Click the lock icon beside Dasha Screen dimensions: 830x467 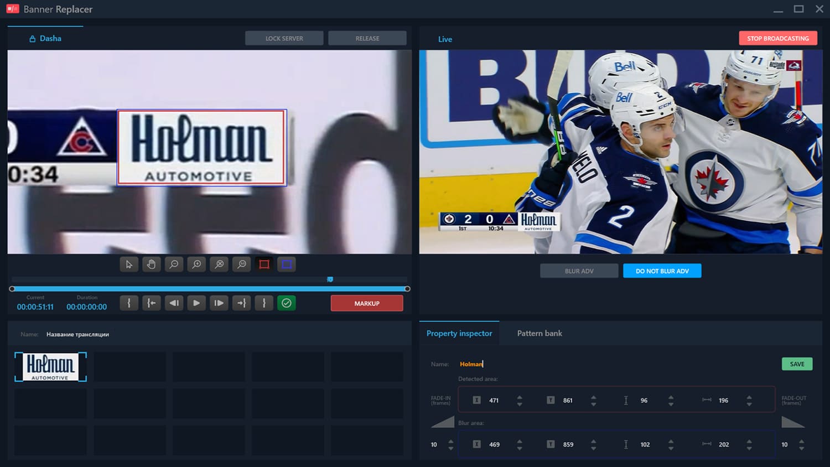point(33,39)
